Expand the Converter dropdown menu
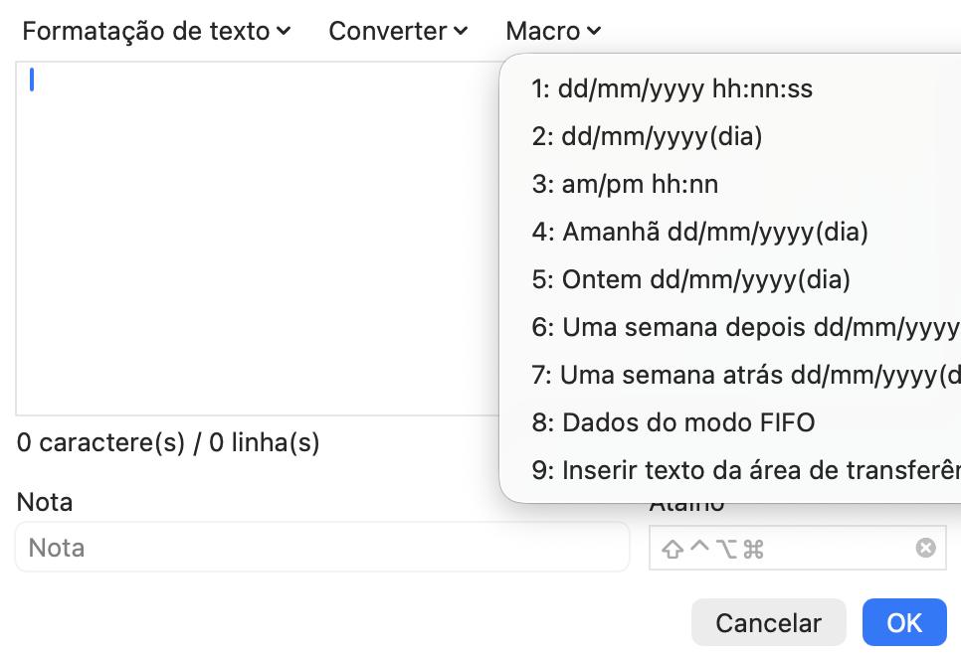Image resolution: width=961 pixels, height=658 pixels. pyautogui.click(x=398, y=31)
